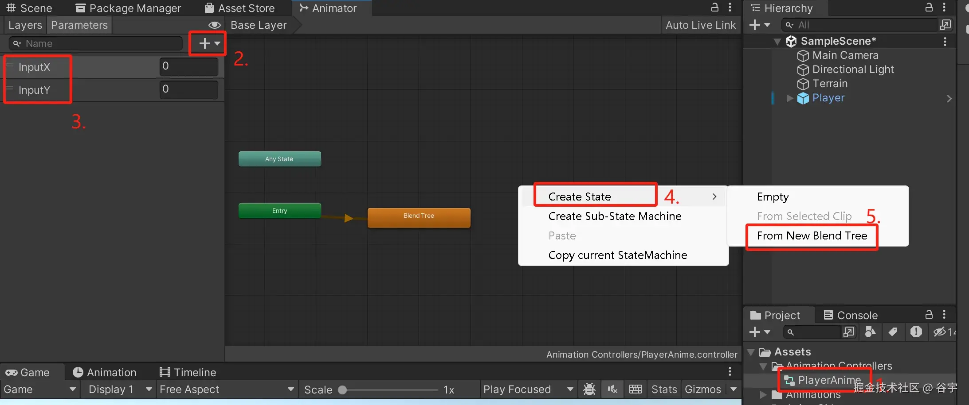The height and width of the screenshot is (405, 969).
Task: Select Directional Light in Hierarchy
Action: coord(853,69)
